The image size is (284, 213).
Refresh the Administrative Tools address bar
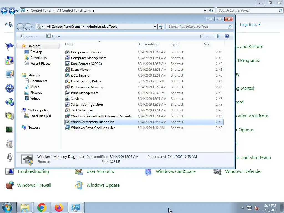[x=161, y=27]
